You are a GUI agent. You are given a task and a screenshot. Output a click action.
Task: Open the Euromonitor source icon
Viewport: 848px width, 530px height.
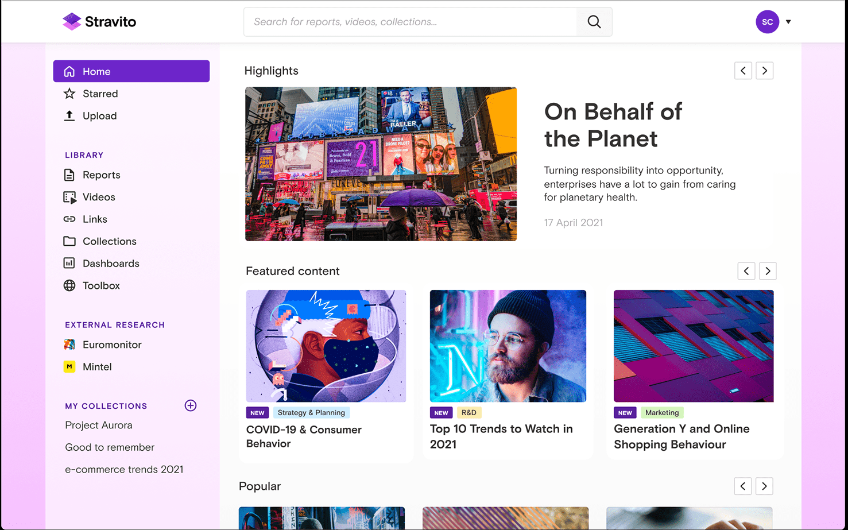point(69,345)
